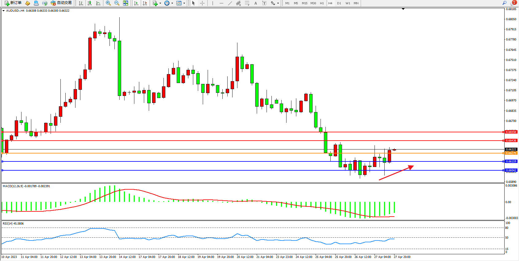
Task: Expand the periodicity clock dropdown
Action: [172, 3]
